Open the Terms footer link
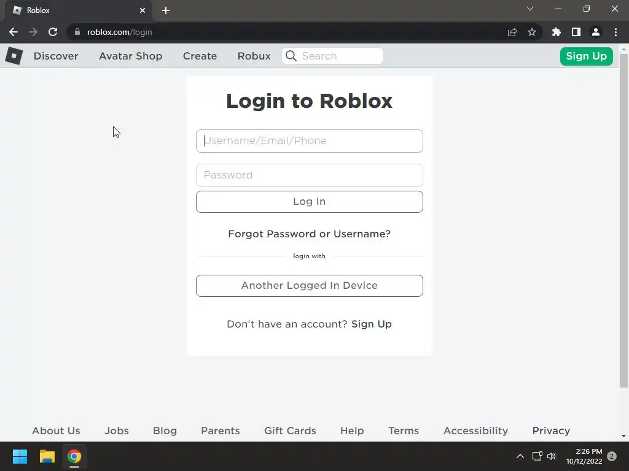 click(404, 431)
